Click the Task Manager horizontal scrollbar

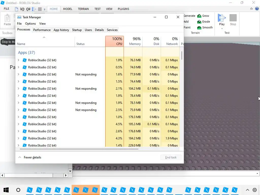(x=79, y=149)
